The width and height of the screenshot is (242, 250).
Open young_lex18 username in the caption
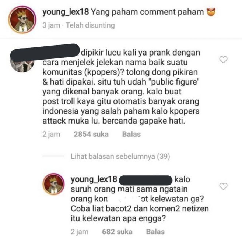click(66, 12)
